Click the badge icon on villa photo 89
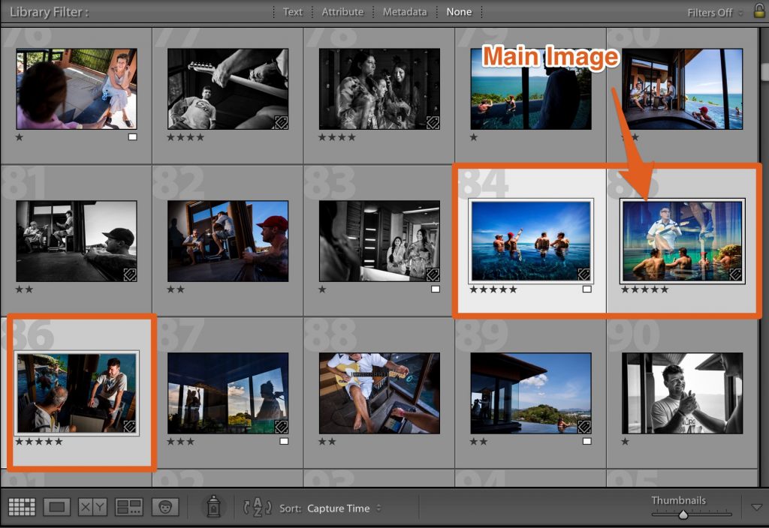This screenshot has height=528, width=769. click(584, 426)
